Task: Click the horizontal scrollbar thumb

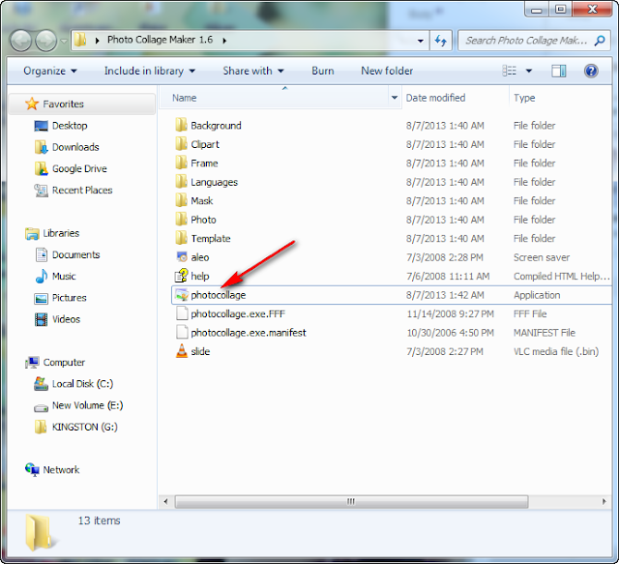Action: click(351, 501)
